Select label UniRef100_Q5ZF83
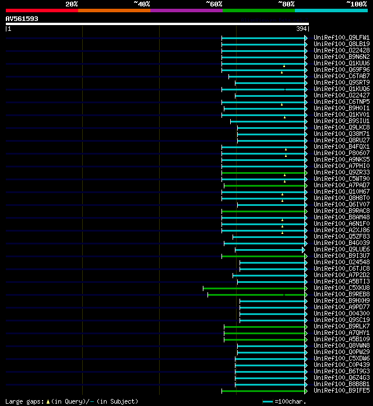The height and width of the screenshot is (406, 373). (x=342, y=237)
